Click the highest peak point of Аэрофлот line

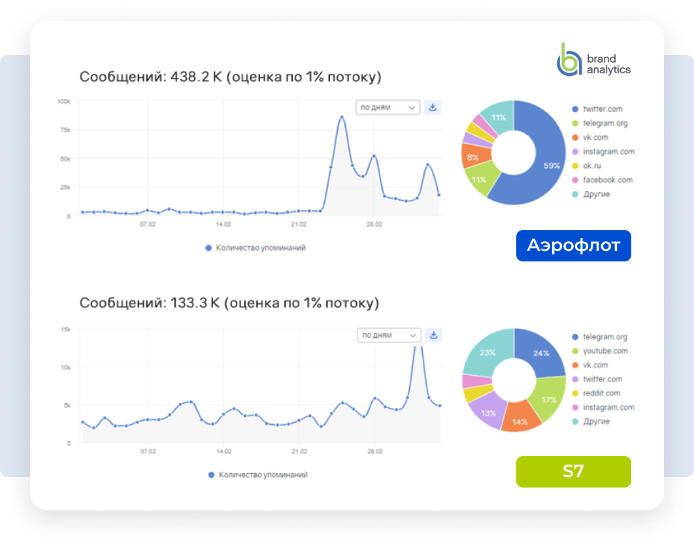pos(342,117)
